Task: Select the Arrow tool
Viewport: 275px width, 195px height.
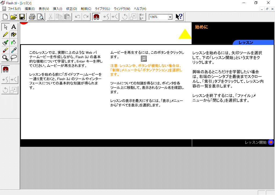Action: [x=5, y=27]
